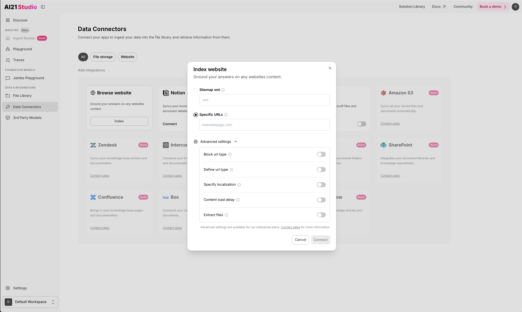Screen dimensions: 522x312
Task: Click the File Library folder icon
Action: point(8,96)
